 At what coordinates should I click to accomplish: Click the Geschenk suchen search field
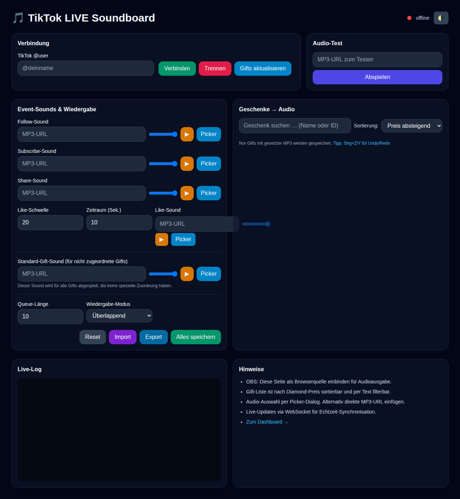click(x=295, y=125)
